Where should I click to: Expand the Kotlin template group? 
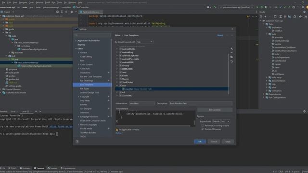(117, 75)
